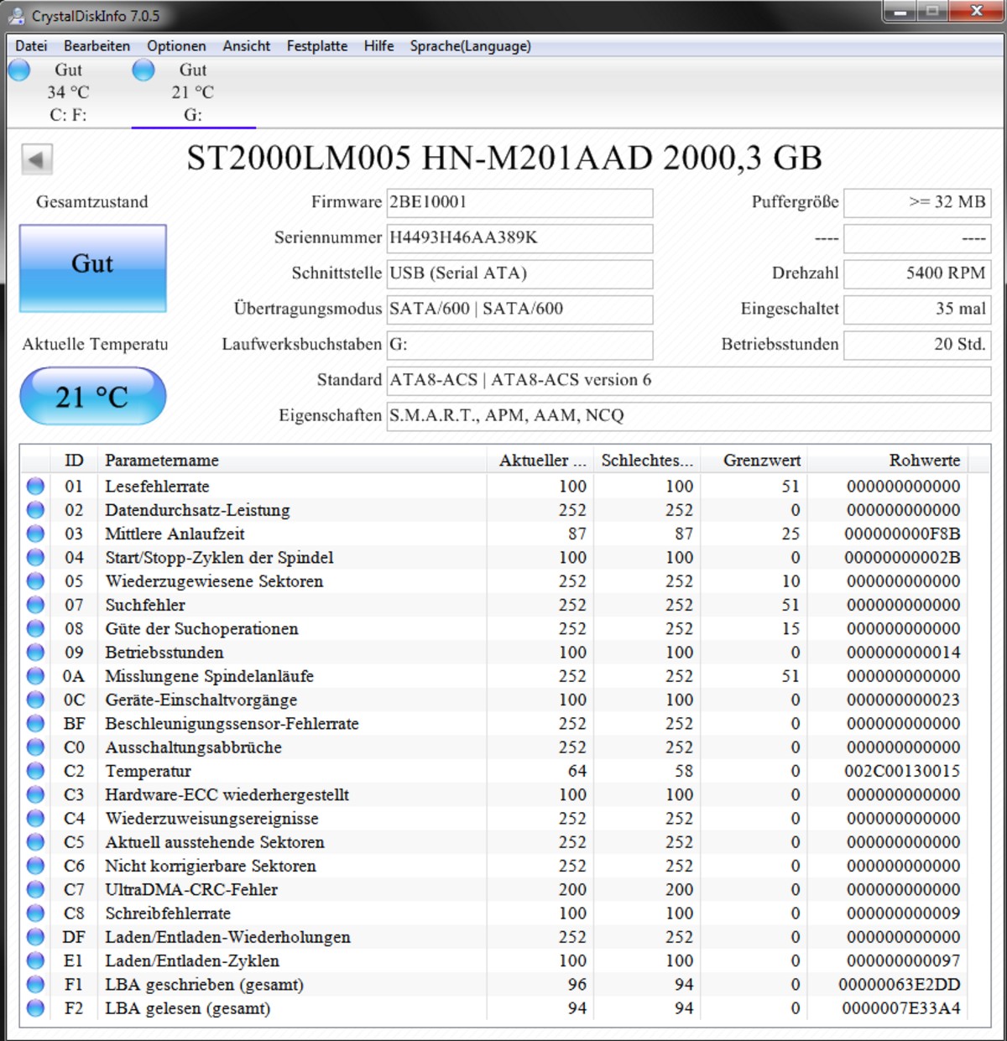The width and height of the screenshot is (1007, 1041).
Task: Click raw value 00000063E2DD
Action: point(900,985)
